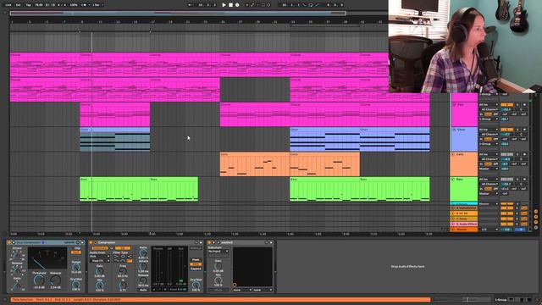542x305 pixels.
Task: Click the Tap tempo button
Action: click(x=28, y=5)
